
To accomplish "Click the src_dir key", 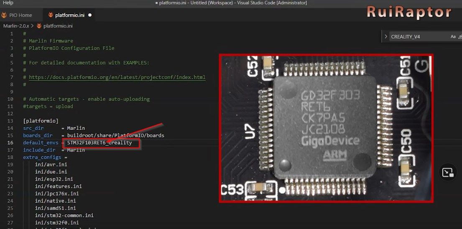I will coord(33,128).
